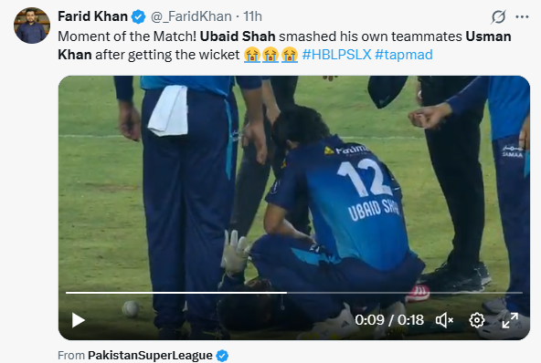Open the @_FaridKhan handle
The height and width of the screenshot is (363, 541).
[191, 16]
